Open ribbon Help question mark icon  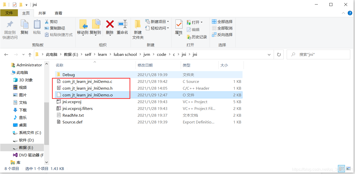(x=350, y=13)
